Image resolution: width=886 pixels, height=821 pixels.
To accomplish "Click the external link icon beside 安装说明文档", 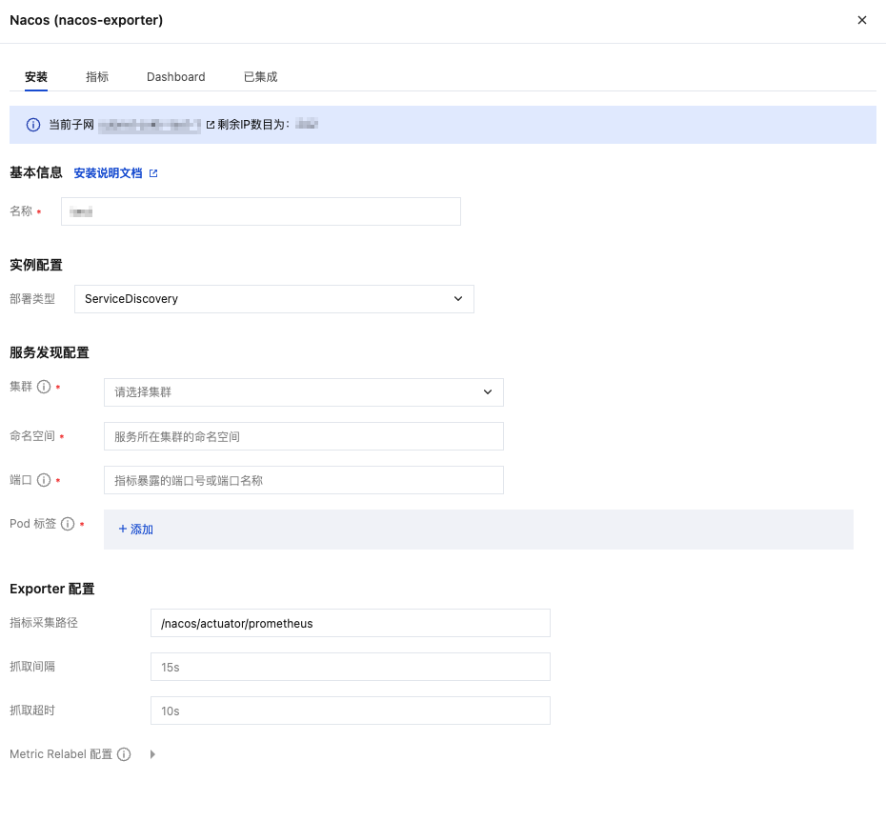I will click(x=153, y=173).
